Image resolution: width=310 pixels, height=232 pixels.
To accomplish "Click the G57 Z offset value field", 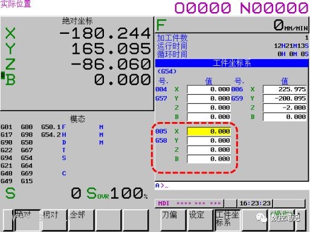I will tap(208, 108).
